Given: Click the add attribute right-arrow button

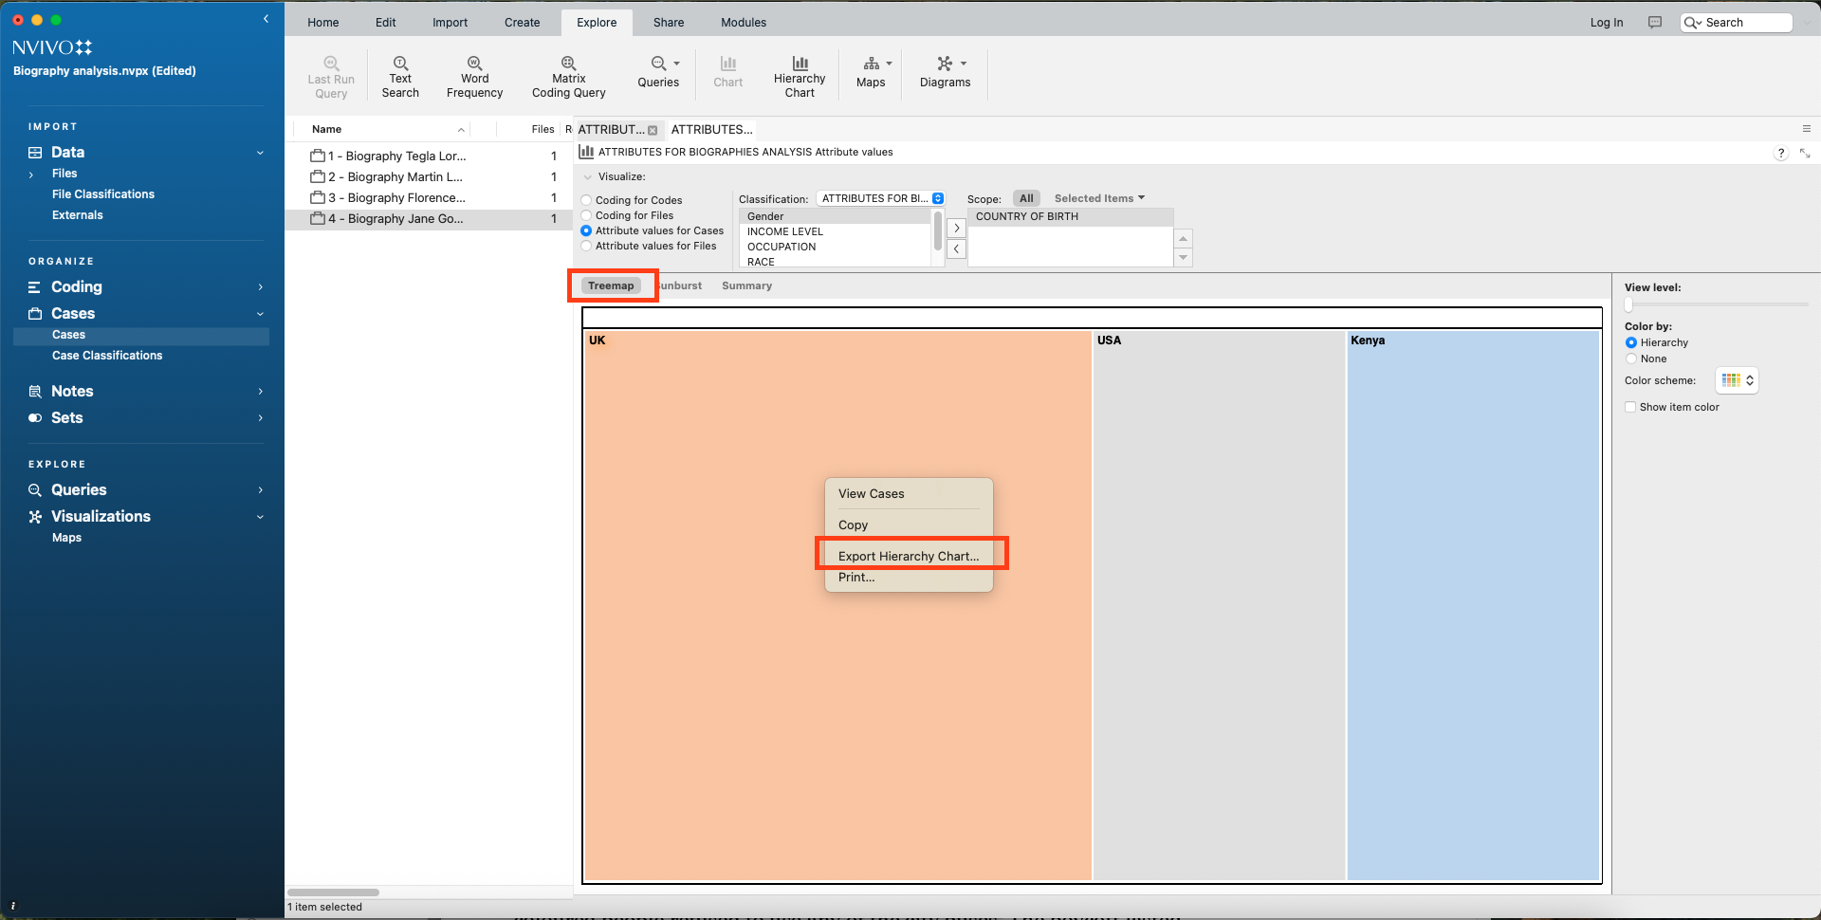Looking at the screenshot, I should click(956, 229).
